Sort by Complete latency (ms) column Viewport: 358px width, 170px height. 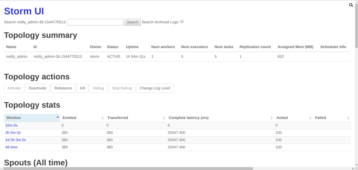coord(220,118)
